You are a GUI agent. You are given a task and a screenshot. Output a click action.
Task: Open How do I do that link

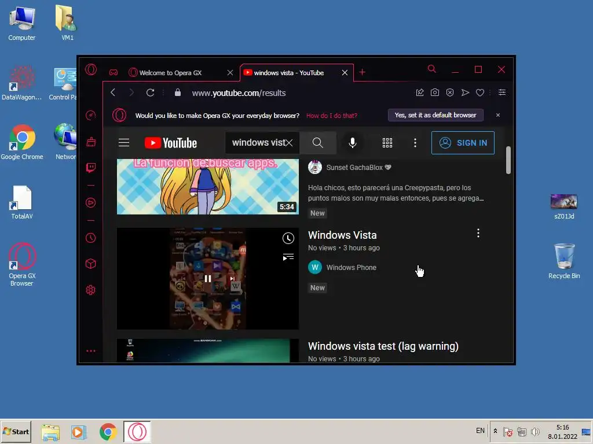(332, 116)
